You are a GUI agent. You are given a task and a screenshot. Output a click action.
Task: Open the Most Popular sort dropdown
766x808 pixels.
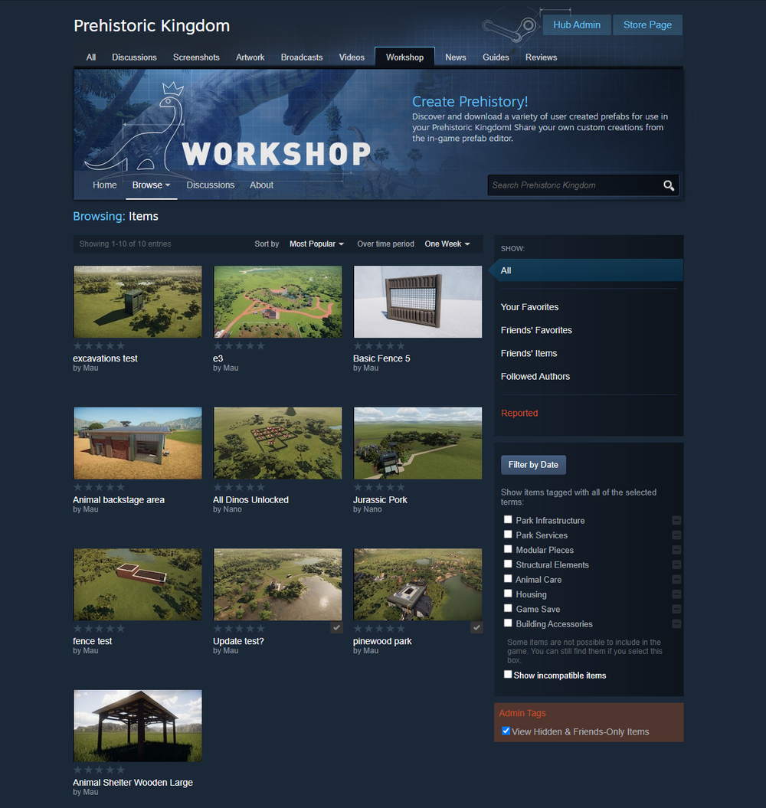point(316,244)
